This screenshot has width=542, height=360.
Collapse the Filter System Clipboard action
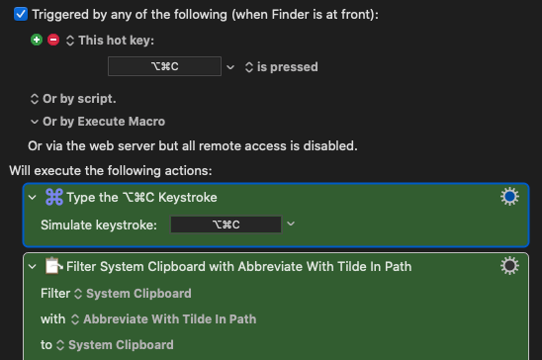pyautogui.click(x=33, y=267)
